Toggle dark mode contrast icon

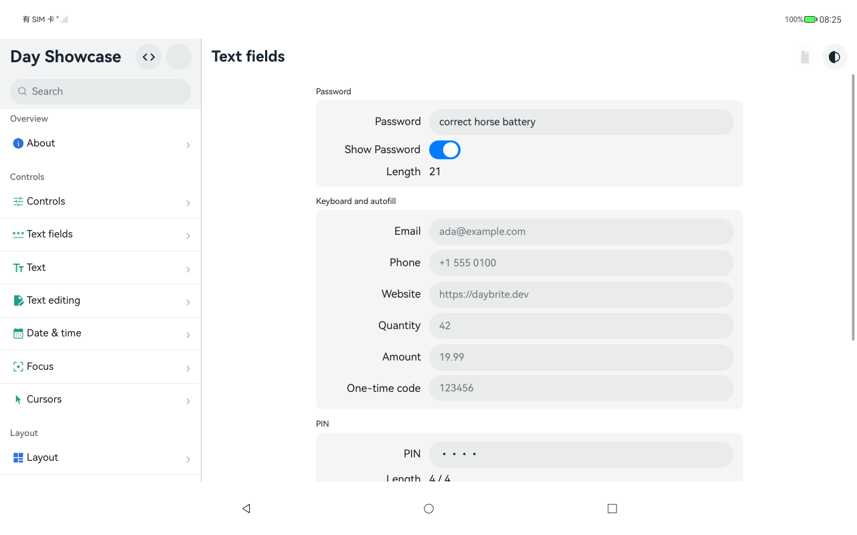click(834, 57)
